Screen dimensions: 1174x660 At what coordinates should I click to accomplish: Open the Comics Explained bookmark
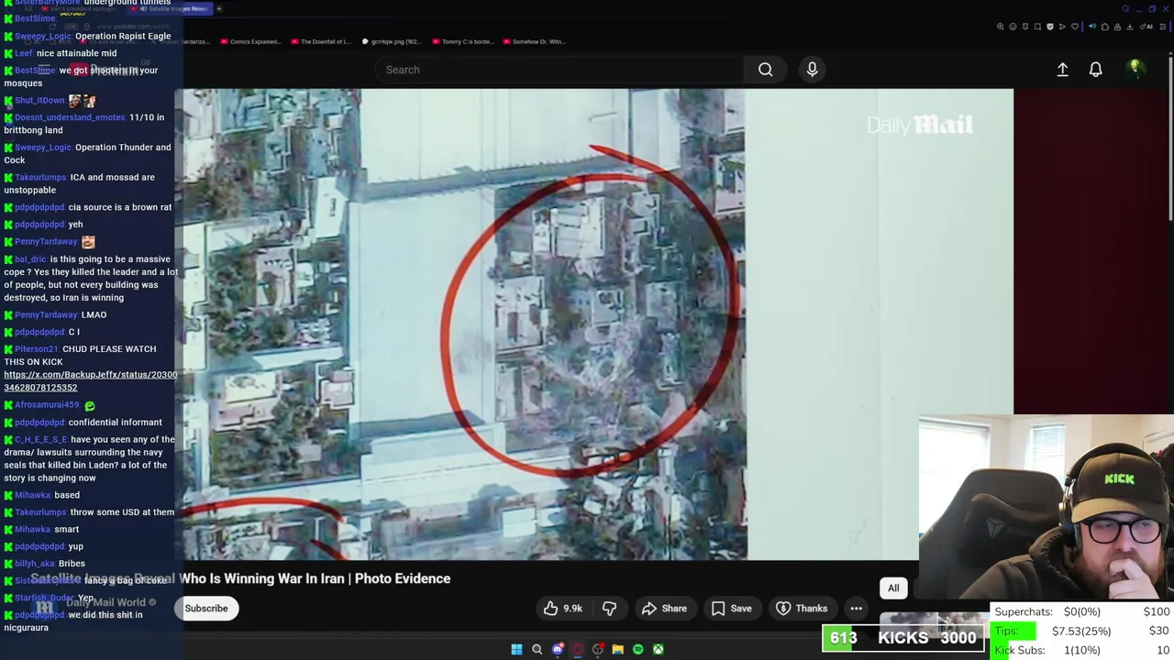point(250,41)
